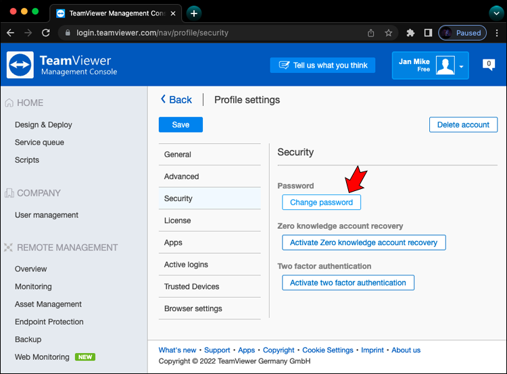Open a new browser tab with plus icon
The height and width of the screenshot is (374, 507).
[x=194, y=13]
